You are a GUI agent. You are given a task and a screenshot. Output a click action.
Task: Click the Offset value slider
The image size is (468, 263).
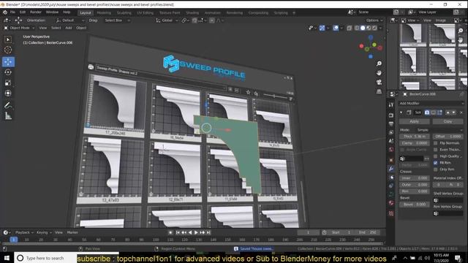tap(448, 137)
